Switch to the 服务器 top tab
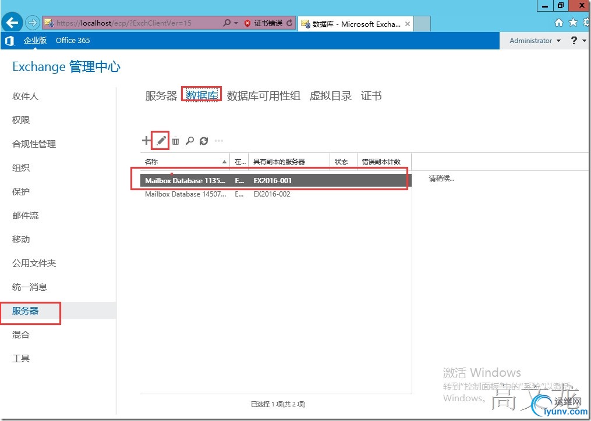The height and width of the screenshot is (421, 591). click(x=161, y=95)
